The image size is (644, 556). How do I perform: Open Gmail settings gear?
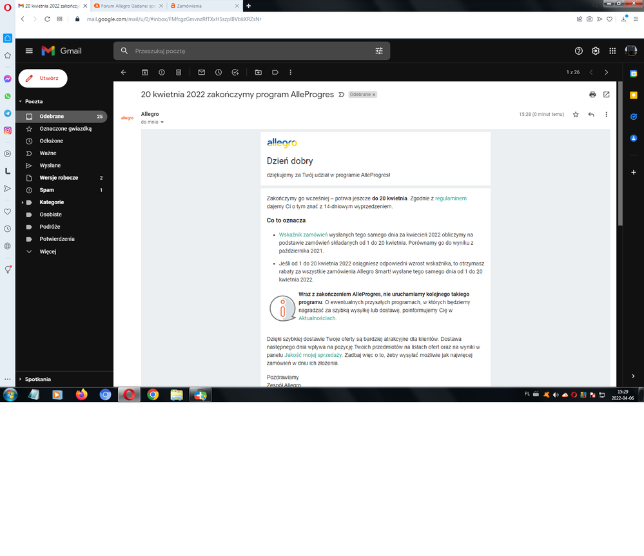pyautogui.click(x=596, y=51)
